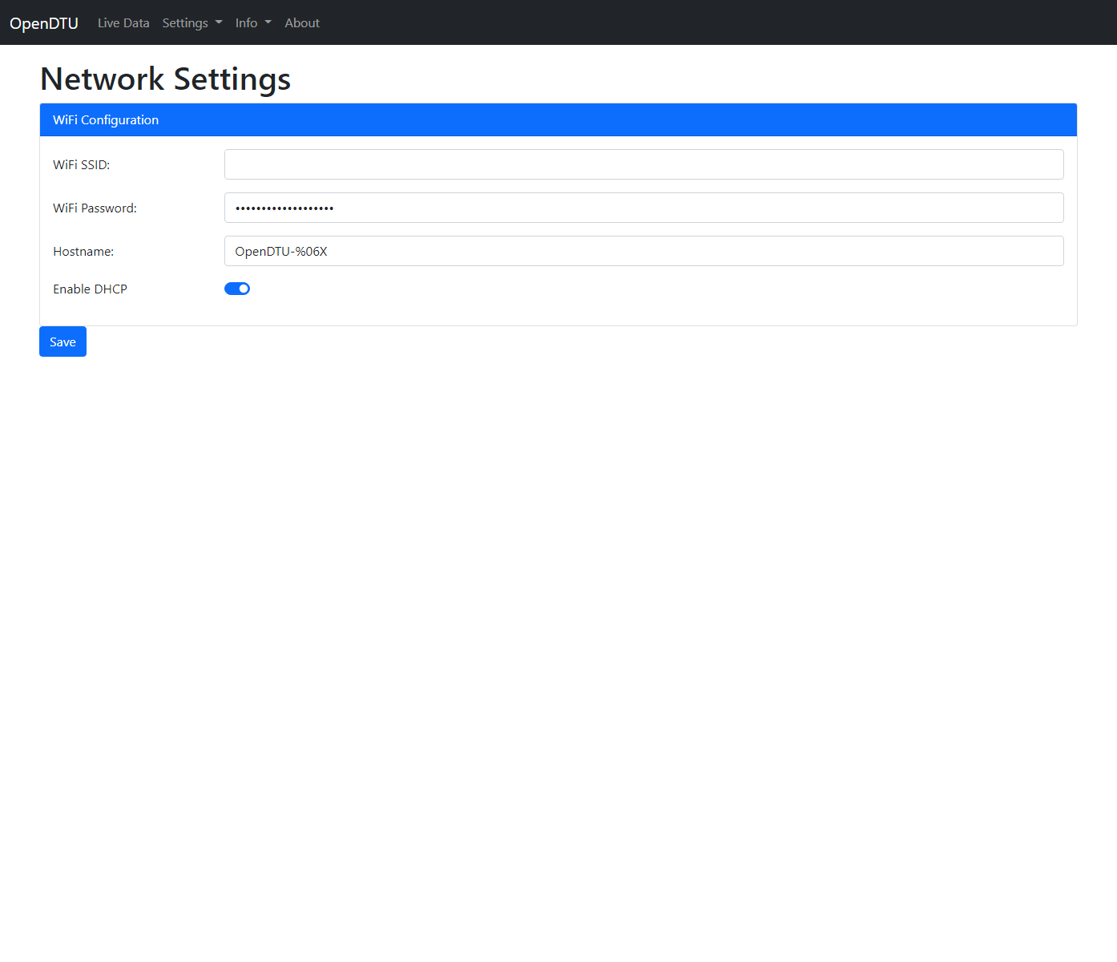Focus the empty WiFi SSID field
This screenshot has width=1117, height=962.
643,164
